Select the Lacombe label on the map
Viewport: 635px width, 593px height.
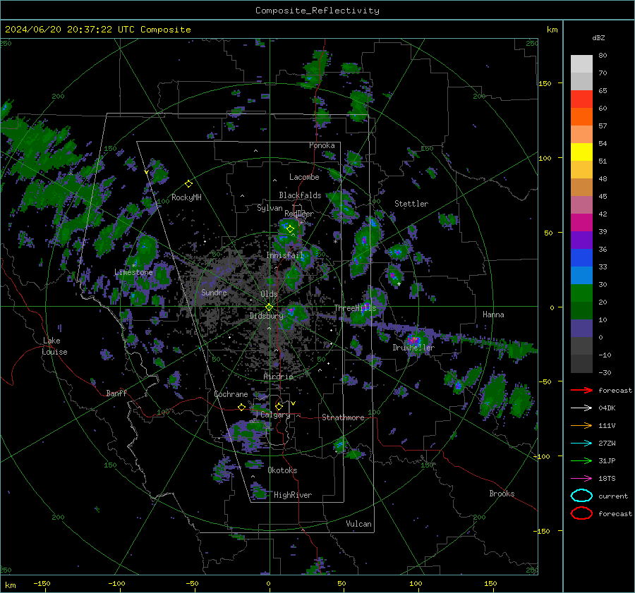(304, 177)
